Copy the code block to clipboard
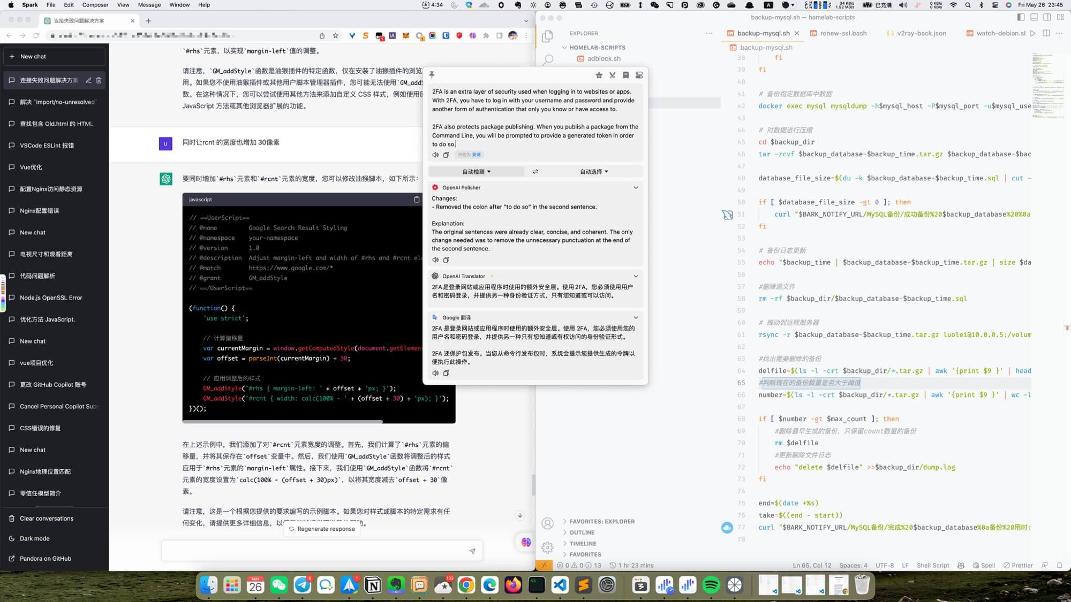The height and width of the screenshot is (602, 1071). tap(417, 200)
